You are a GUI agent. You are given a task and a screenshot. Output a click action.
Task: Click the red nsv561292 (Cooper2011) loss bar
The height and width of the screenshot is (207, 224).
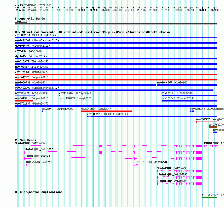tap(116, 80)
